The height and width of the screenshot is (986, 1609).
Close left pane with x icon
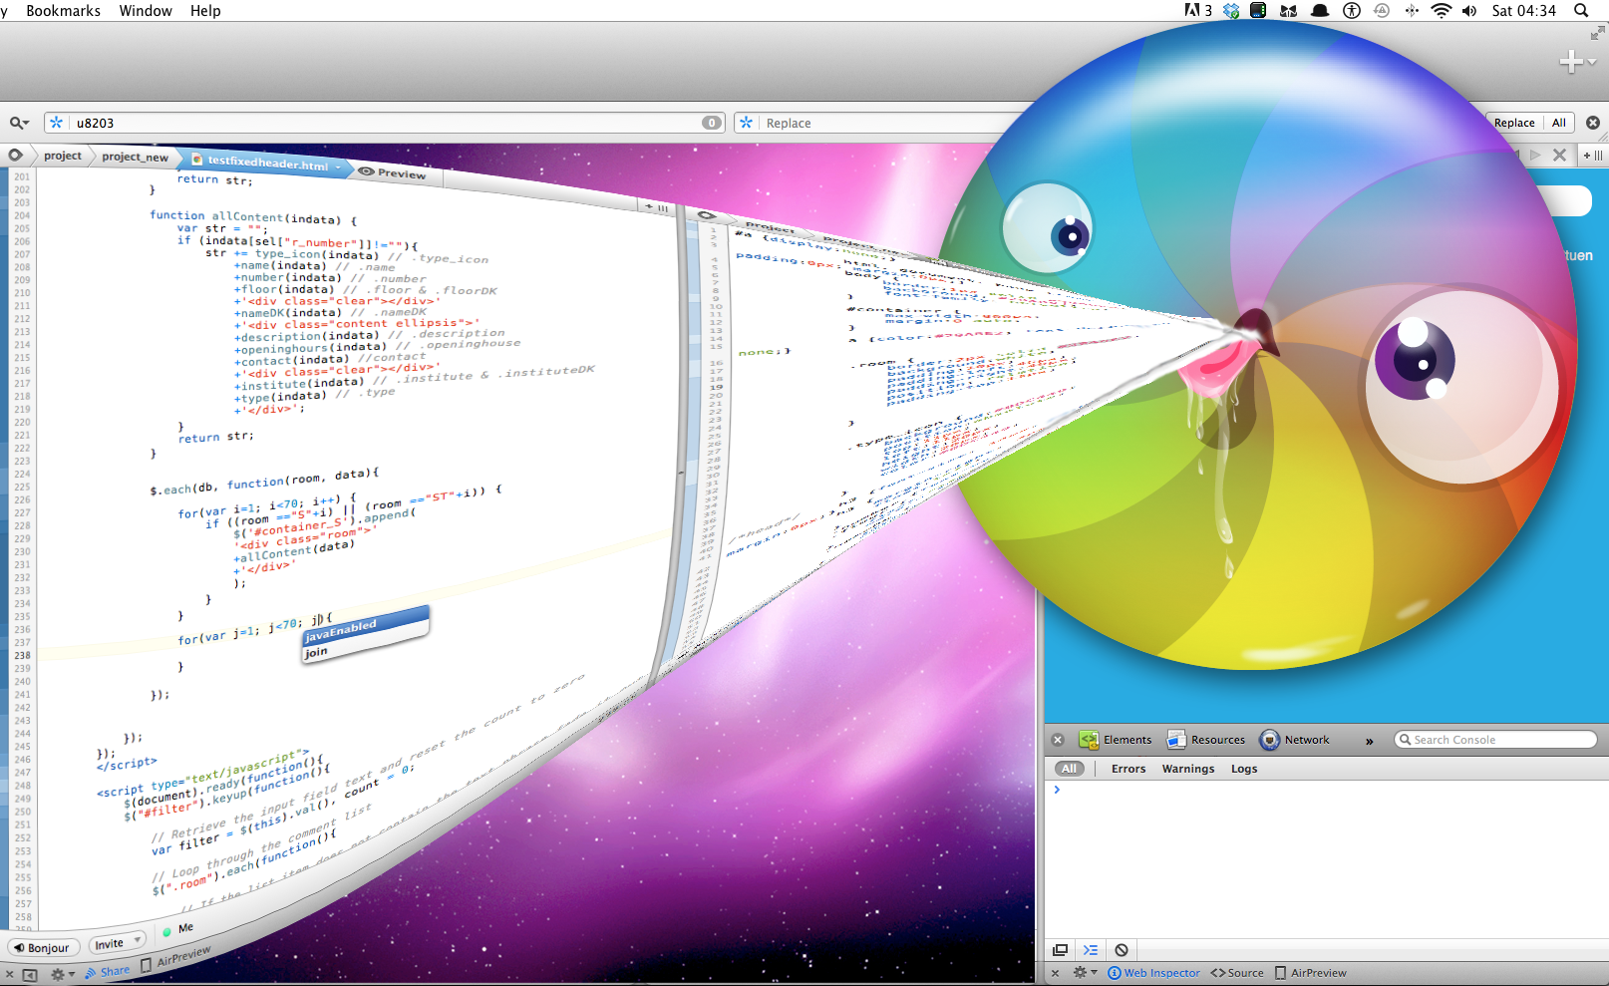coord(9,974)
